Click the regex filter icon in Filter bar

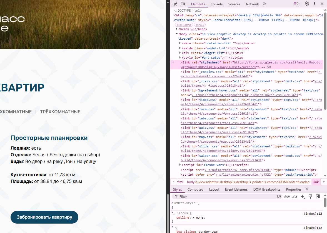click(279, 196)
